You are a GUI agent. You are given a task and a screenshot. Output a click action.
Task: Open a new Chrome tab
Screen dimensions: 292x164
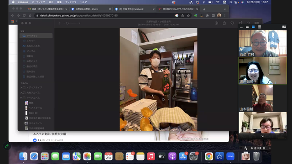point(204,9)
